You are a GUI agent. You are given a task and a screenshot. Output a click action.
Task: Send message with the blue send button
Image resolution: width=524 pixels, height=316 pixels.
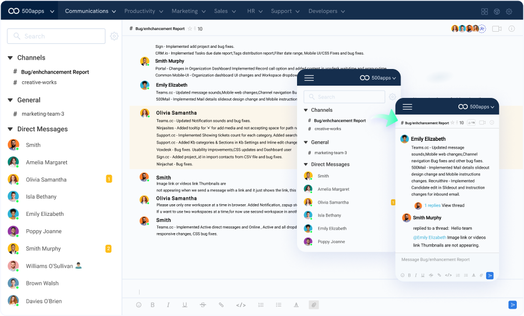(x=512, y=304)
